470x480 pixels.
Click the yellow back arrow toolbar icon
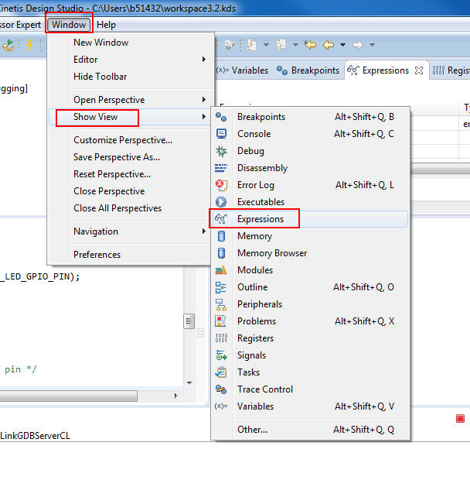pos(329,45)
